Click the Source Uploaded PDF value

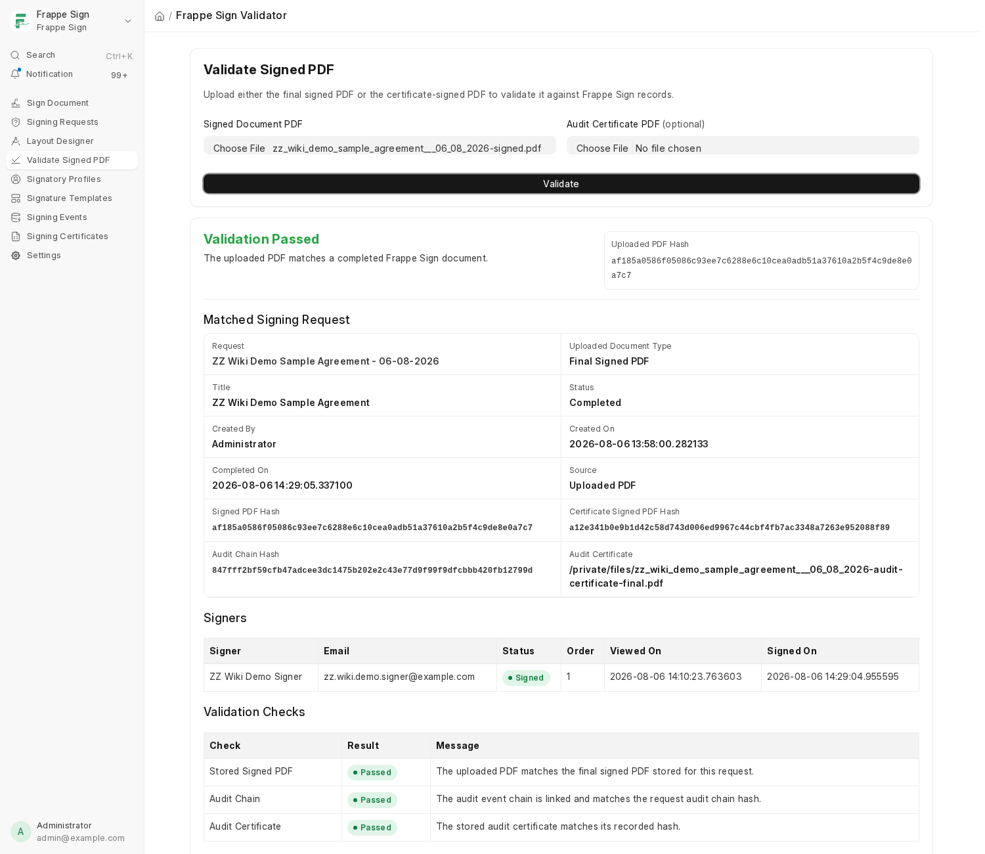click(602, 485)
